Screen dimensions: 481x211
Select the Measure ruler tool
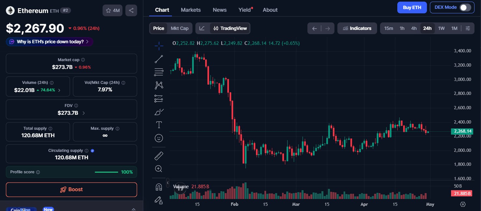pyautogui.click(x=159, y=156)
